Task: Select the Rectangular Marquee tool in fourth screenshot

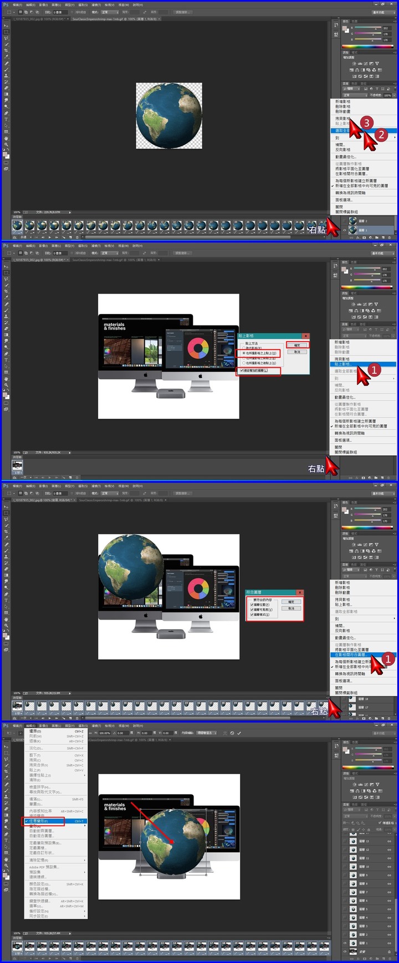Action: (x=6, y=753)
